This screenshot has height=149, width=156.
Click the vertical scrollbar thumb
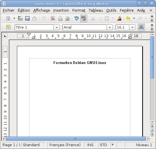point(152,57)
